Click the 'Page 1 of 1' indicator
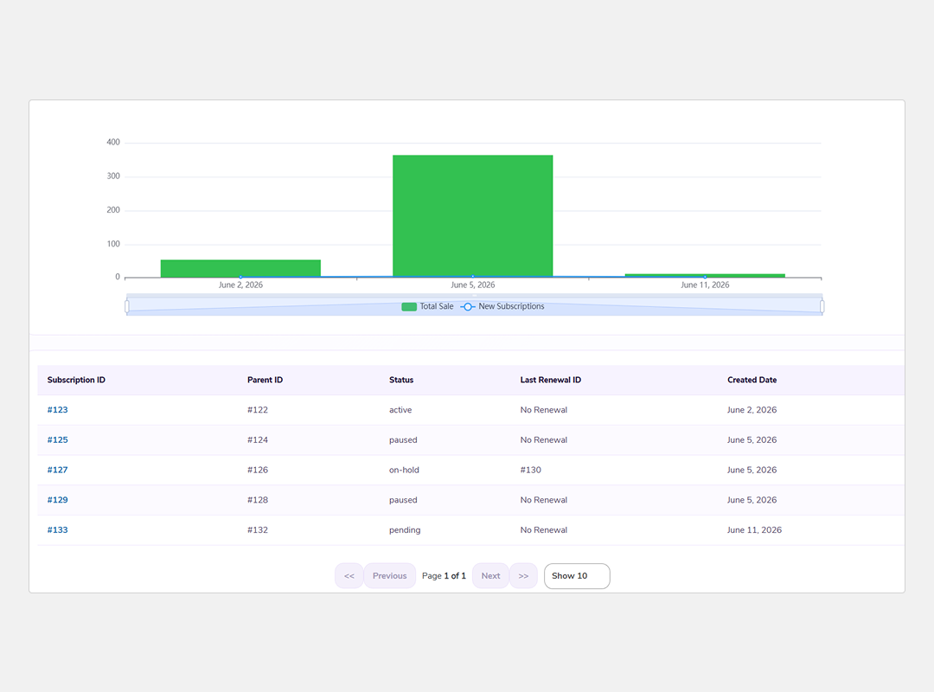The height and width of the screenshot is (692, 934). coord(444,576)
